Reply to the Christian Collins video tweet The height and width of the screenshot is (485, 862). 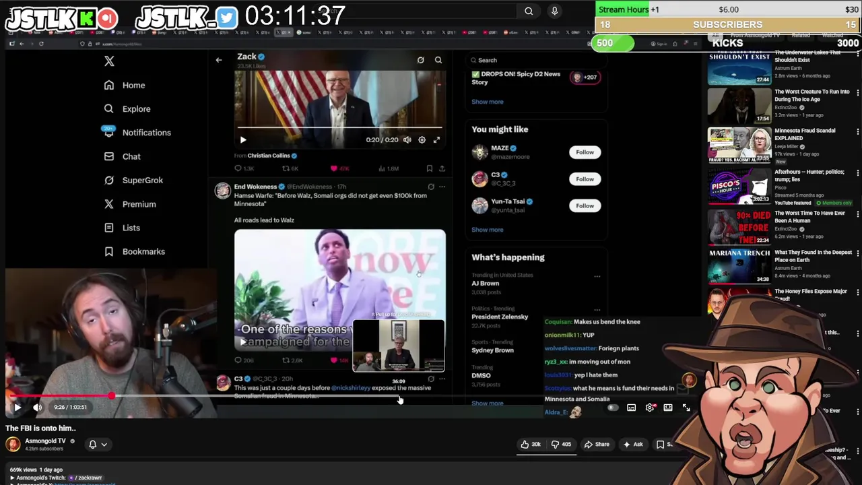(x=244, y=168)
